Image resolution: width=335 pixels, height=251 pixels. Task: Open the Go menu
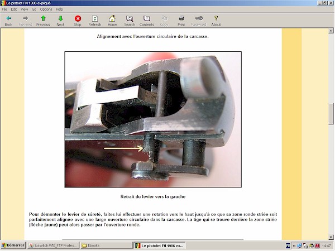pyautogui.click(x=34, y=9)
